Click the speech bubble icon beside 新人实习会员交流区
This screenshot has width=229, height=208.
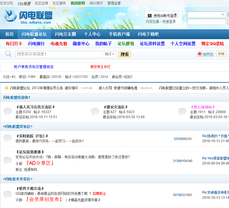point(8,111)
